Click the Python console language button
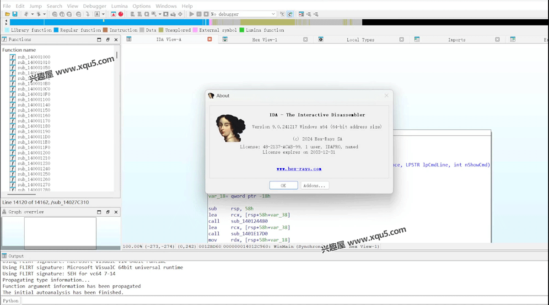Image resolution: width=549 pixels, height=305 pixels. point(11,300)
